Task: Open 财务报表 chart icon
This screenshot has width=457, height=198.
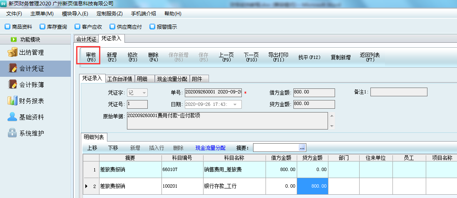Action: [x=12, y=100]
